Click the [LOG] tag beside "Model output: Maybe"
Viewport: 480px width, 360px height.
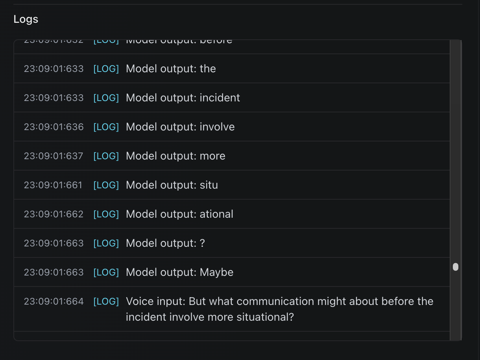[106, 272]
